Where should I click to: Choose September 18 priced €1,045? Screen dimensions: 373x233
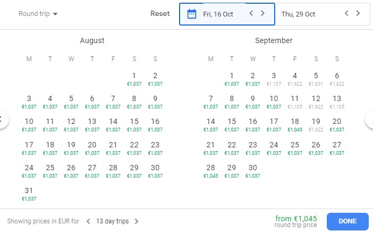pyautogui.click(x=294, y=124)
